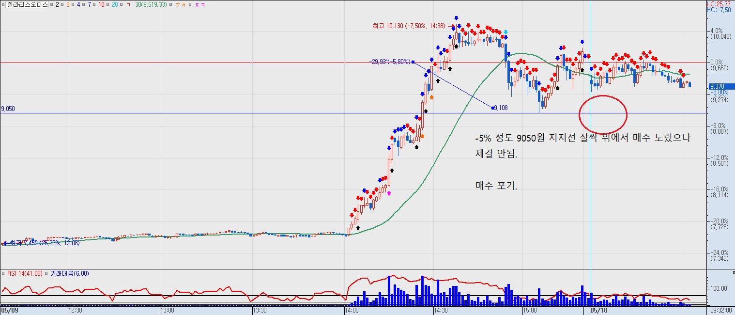Screen dimensions: 735x315
Task: Select the green 30(9,519,33) moving average label
Action: click(x=151, y=4)
